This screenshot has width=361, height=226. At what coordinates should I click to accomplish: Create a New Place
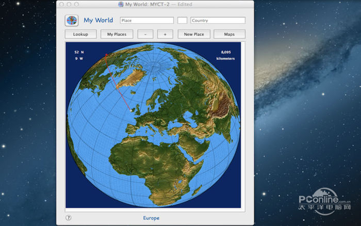[194, 34]
